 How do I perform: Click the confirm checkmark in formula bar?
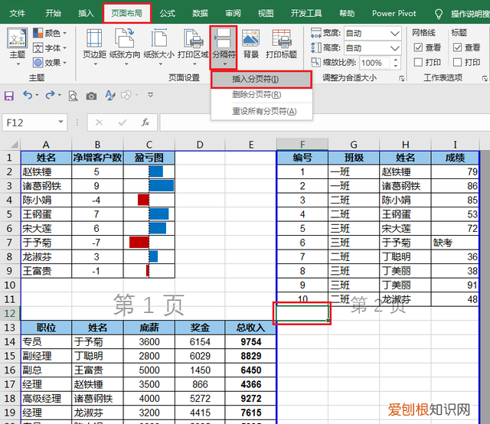click(x=122, y=122)
